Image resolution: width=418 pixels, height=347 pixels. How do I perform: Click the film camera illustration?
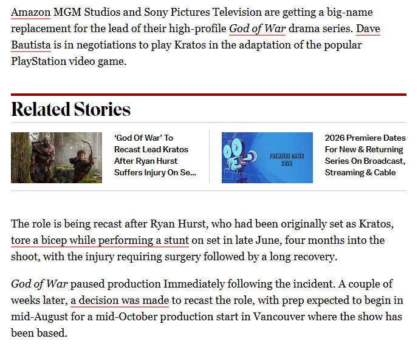(239, 158)
